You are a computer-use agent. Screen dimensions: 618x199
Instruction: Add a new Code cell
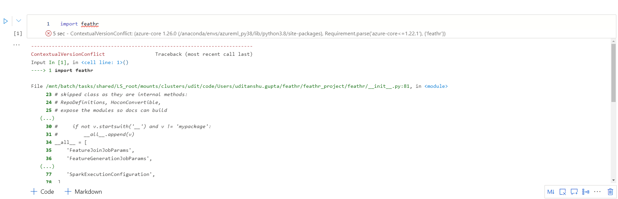tap(42, 191)
